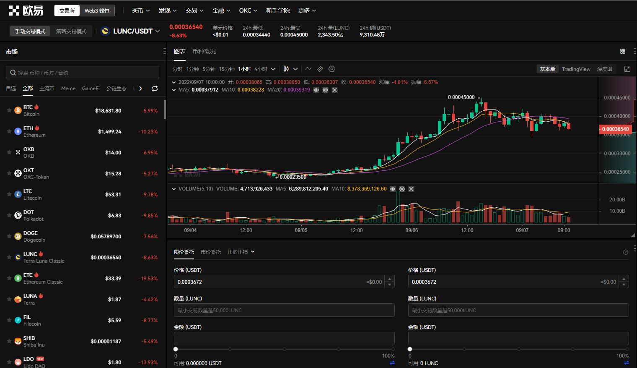Click the grid layout icon above the chart
The image size is (637, 368).
(623, 51)
